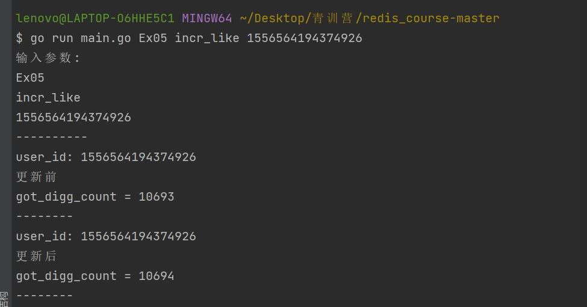Click the incr_like output line
The width and height of the screenshot is (587, 307).
coord(48,97)
